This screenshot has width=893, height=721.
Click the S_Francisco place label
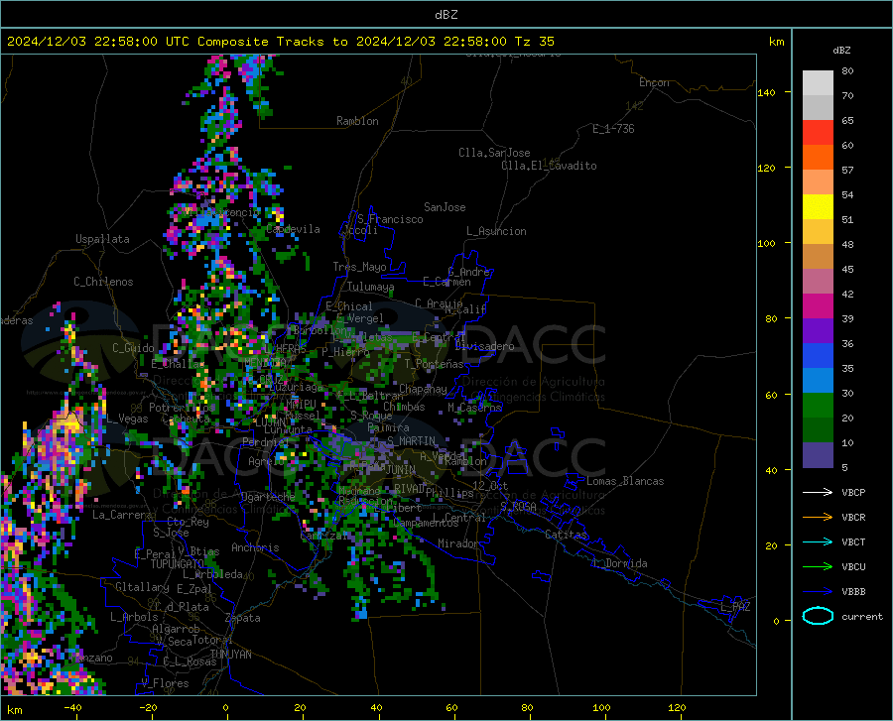coord(390,219)
